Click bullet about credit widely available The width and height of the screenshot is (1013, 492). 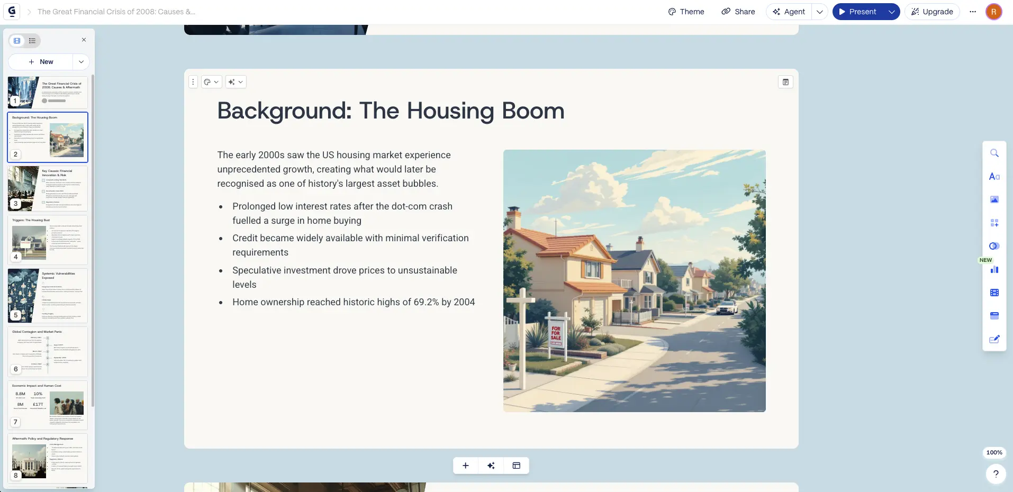[350, 245]
